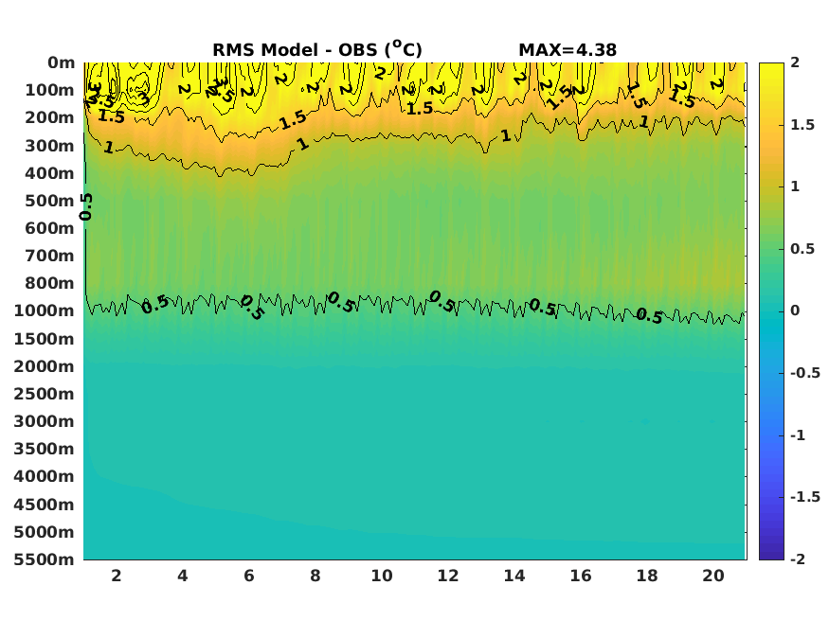Viewport: 829px width, 621px height.
Task: Select the '2500m' depth axis label
Action: click(x=44, y=394)
